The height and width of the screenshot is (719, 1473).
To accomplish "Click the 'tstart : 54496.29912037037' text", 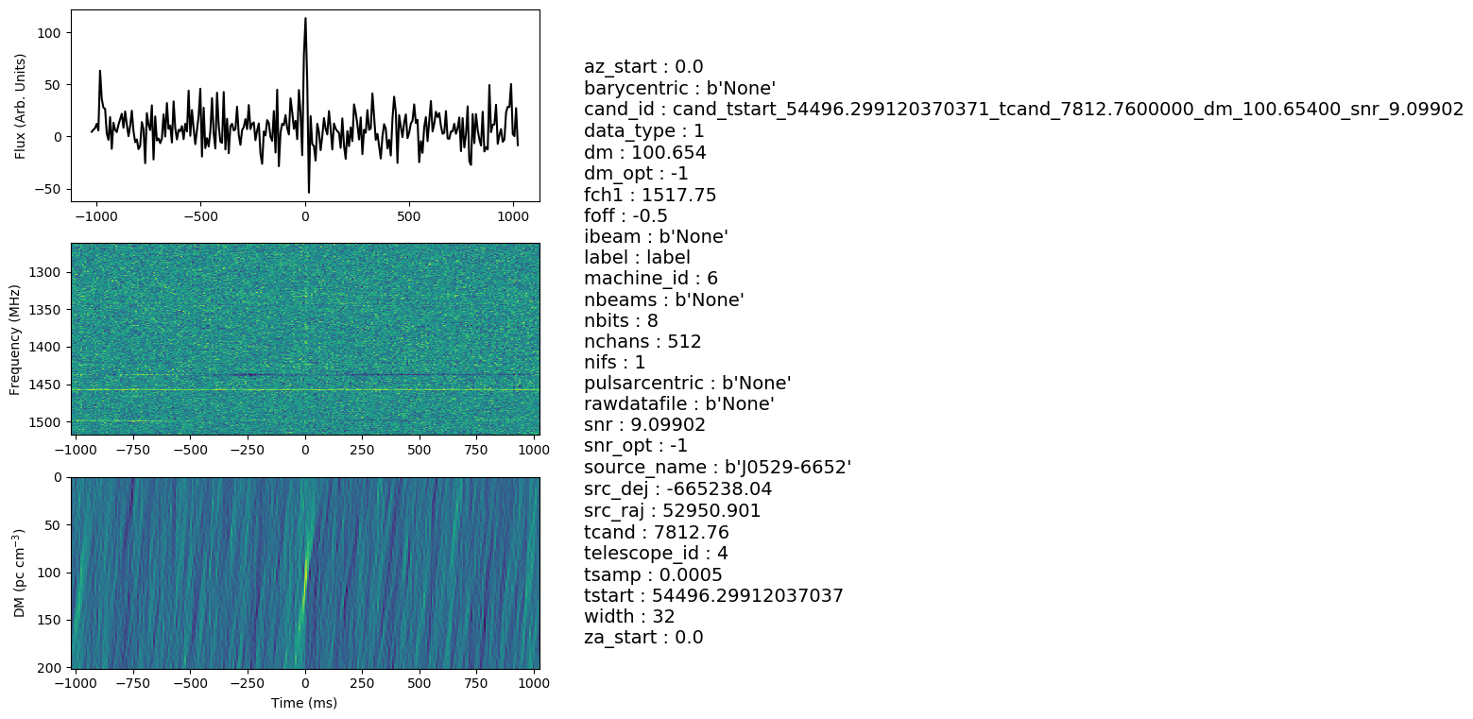I will click(x=713, y=595).
